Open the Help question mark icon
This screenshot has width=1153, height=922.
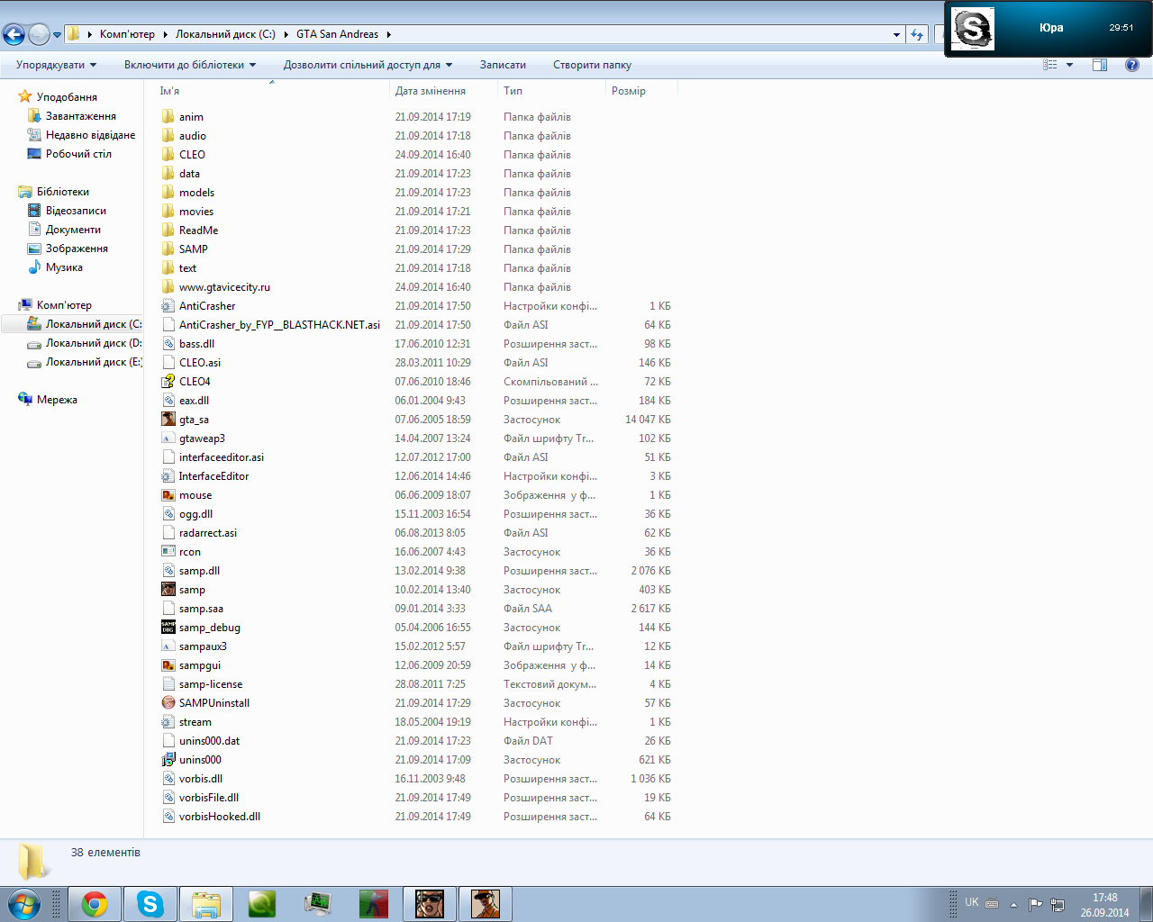[x=1132, y=65]
